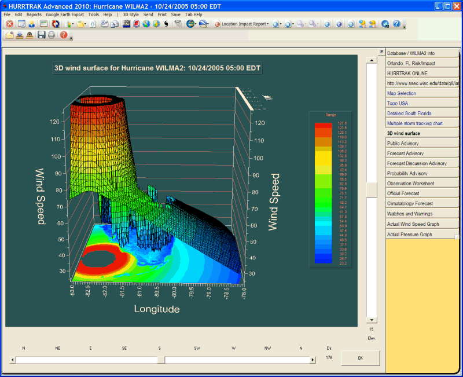Click the horizontal direction slider thumb
The height and width of the screenshot is (377, 463).
pos(161,360)
